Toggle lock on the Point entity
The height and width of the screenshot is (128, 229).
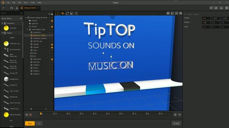[x=52, y=50]
